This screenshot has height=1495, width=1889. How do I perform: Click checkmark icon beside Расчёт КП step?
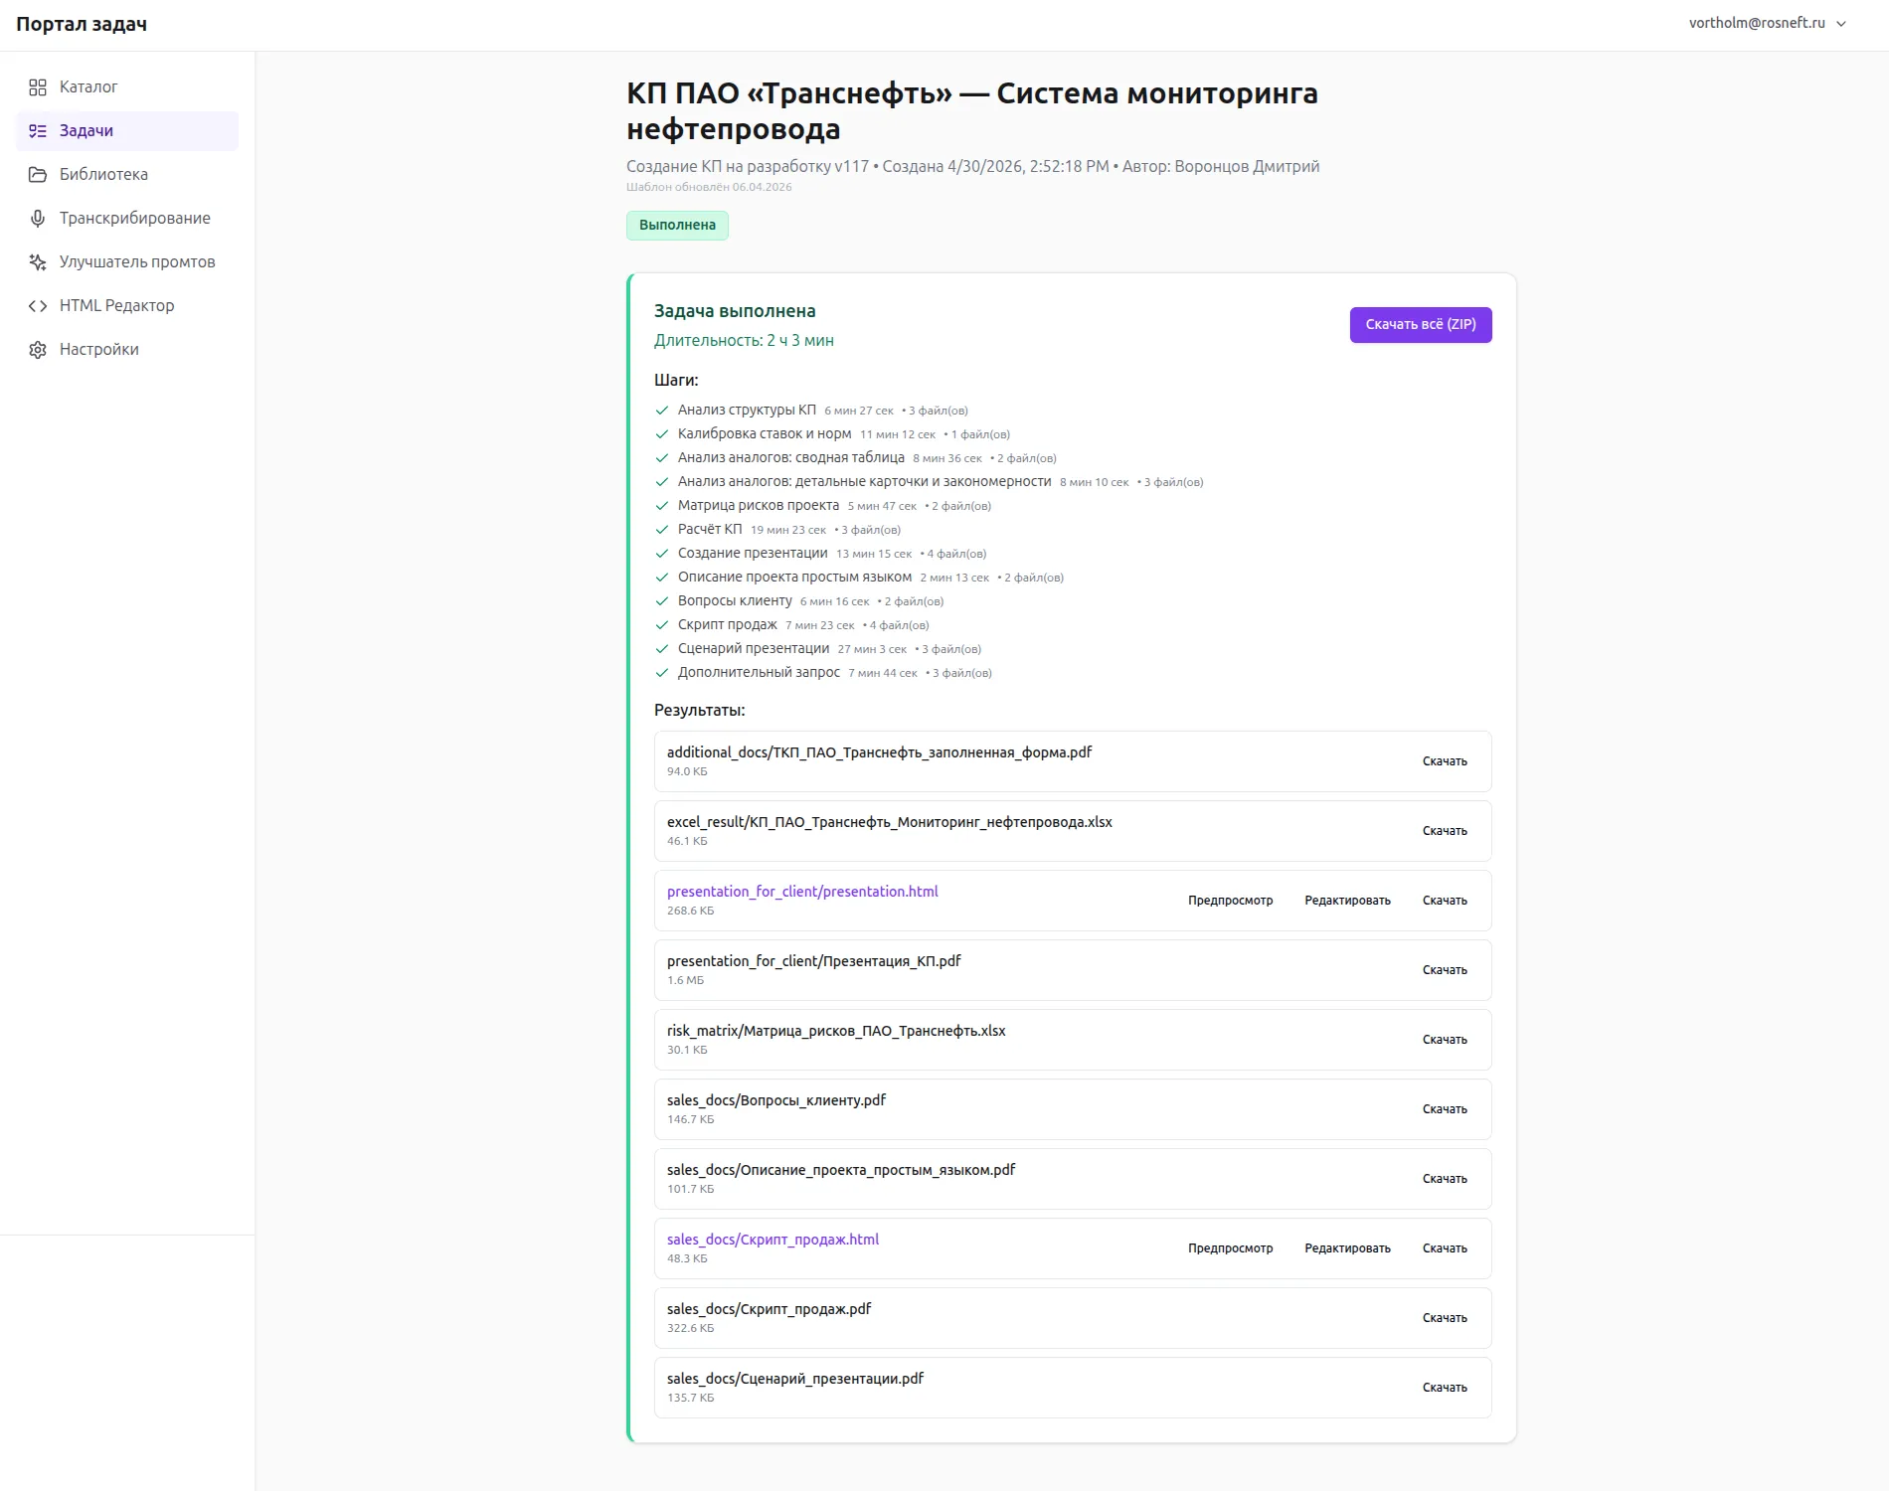coord(662,530)
